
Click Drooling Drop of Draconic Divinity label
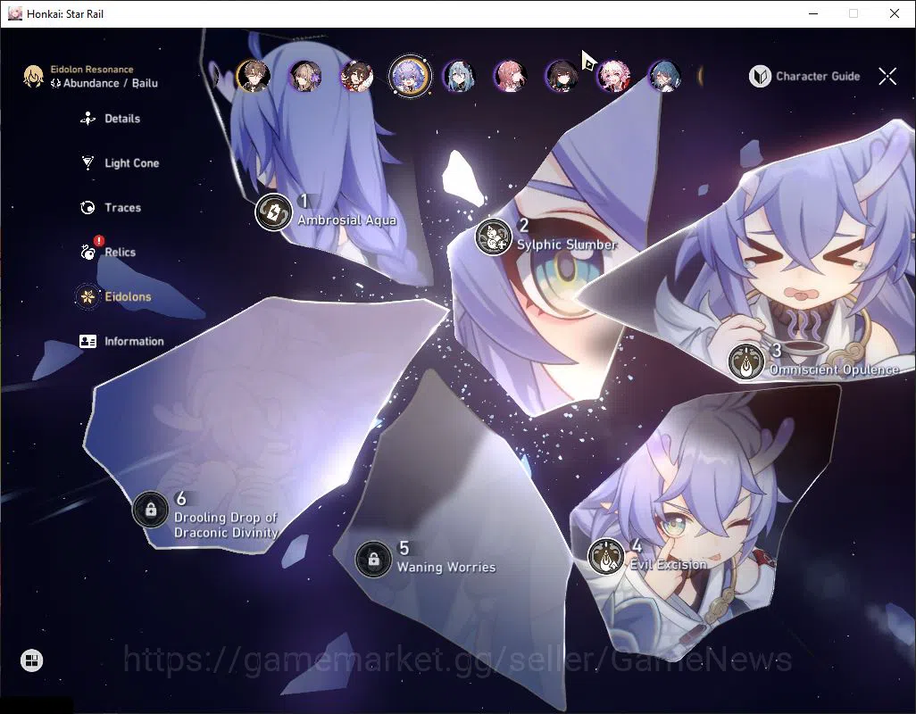coord(226,525)
